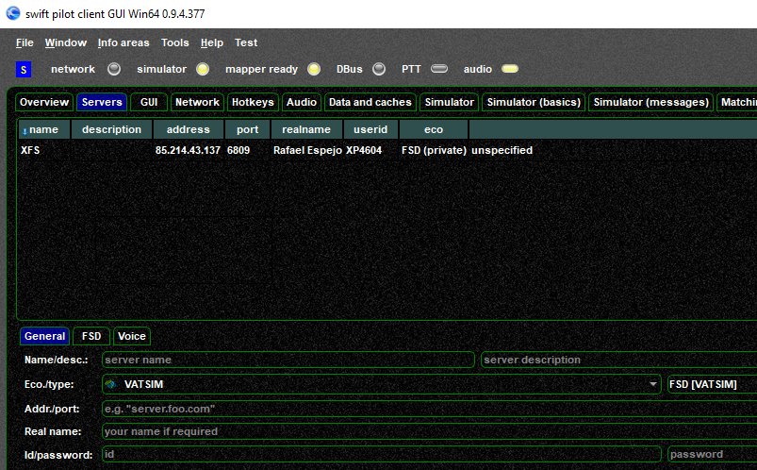Viewport: 757px width, 470px height.
Task: Click the address 85.214.43.137 cell
Action: coord(188,150)
